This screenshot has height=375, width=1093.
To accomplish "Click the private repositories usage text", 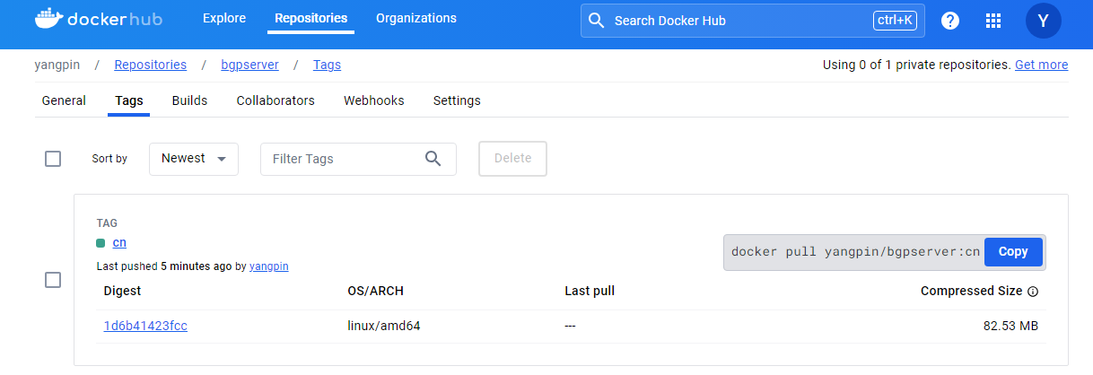I will pyautogui.click(x=917, y=65).
